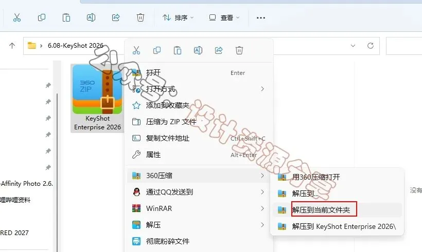
Task: Click the Cut icon in the Explorer toolbar
Action: (16, 18)
